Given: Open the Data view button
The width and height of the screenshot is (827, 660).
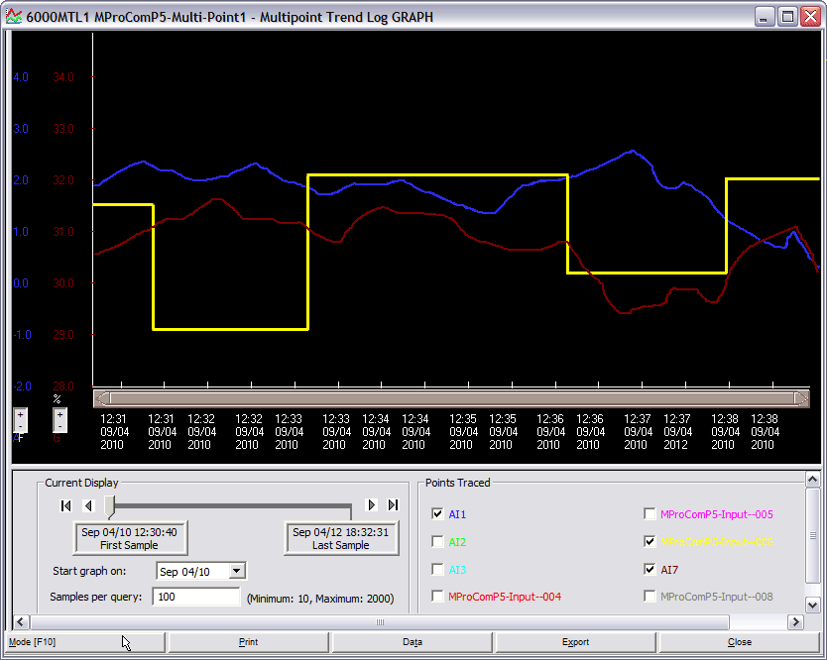Looking at the screenshot, I should [413, 642].
